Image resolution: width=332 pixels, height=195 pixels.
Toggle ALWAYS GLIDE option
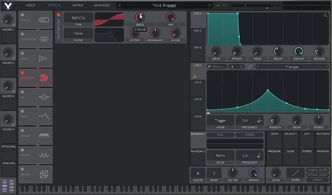click(x=317, y=170)
